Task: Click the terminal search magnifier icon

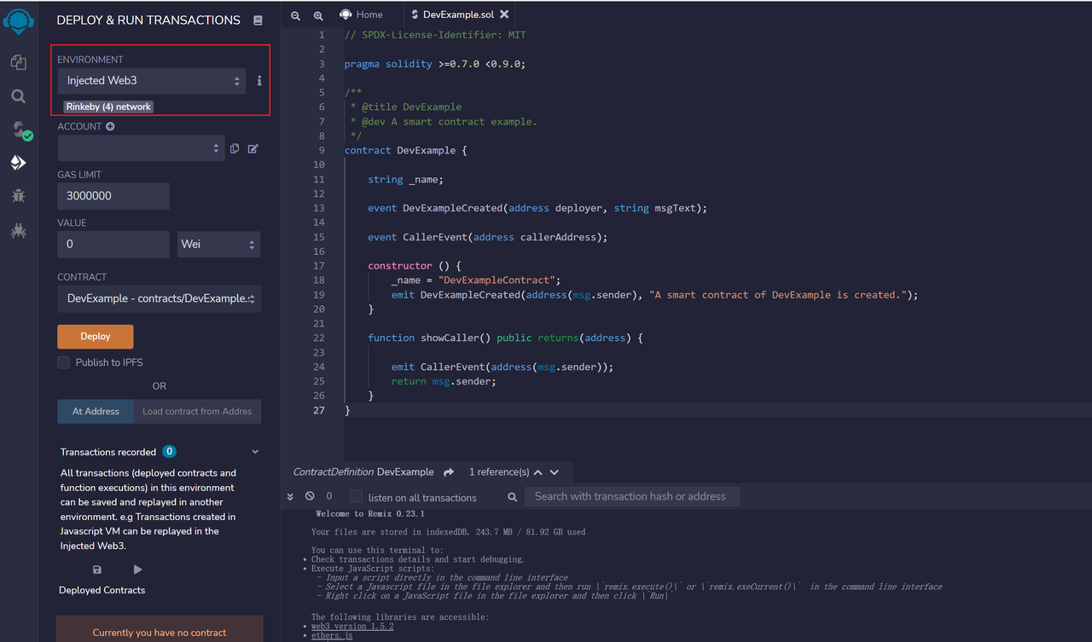Action: [513, 497]
